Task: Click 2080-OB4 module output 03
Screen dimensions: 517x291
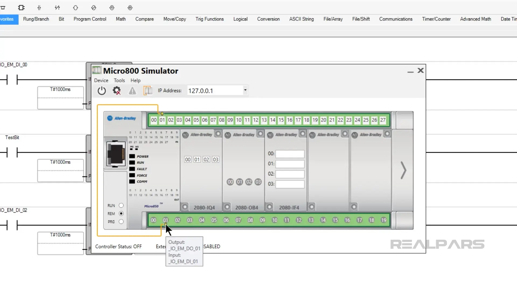Action: [x=258, y=182]
